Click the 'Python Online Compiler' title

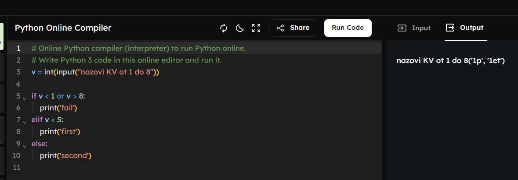click(63, 28)
